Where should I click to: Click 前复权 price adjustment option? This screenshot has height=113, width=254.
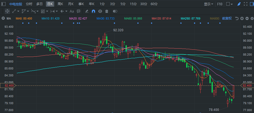(227, 18)
